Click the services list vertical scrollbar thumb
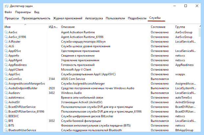The width and height of the screenshot is (204, 135). tap(200, 33)
